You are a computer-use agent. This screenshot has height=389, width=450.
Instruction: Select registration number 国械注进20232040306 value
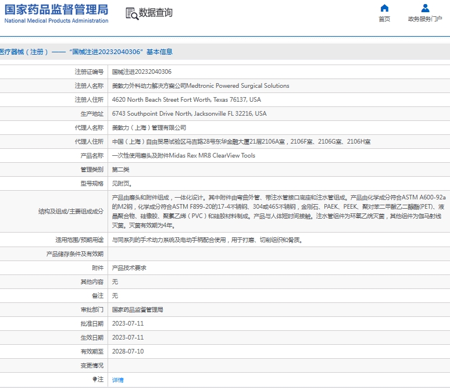(x=142, y=72)
